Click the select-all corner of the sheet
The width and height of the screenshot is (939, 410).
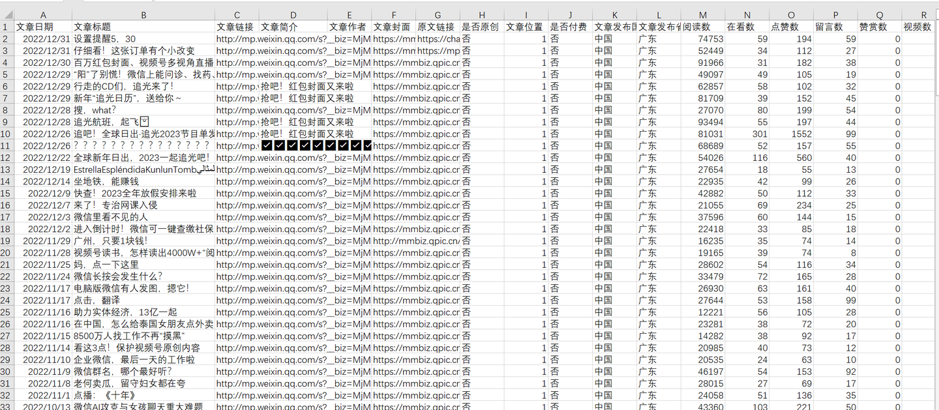[7, 15]
